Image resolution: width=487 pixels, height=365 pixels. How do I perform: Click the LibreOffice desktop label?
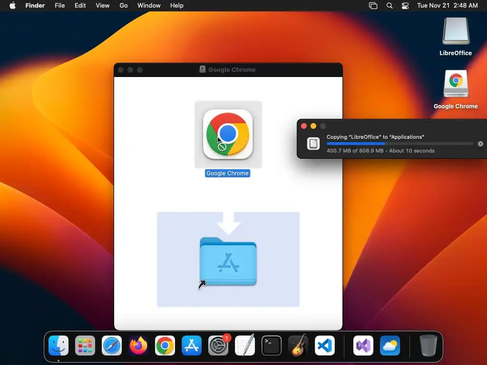(456, 53)
